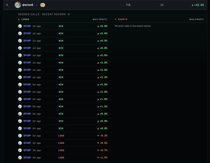
Task: Click '1d ago' in the +5.9% row
Action: pos(37,55)
